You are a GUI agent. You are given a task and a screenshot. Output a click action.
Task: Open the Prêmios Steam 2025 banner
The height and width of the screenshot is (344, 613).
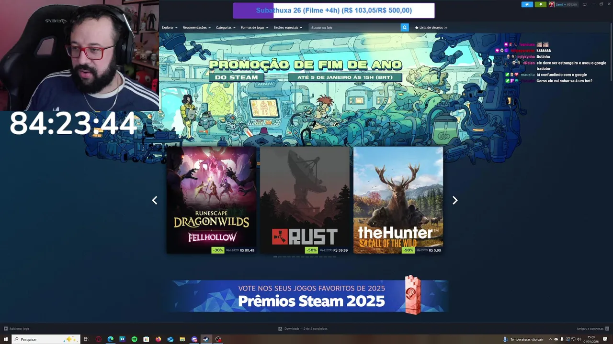tap(310, 295)
